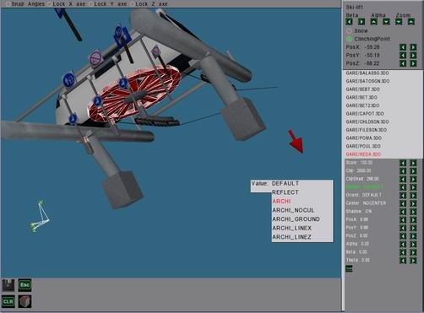
Task: Click the green CLR icon
Action: (8, 302)
